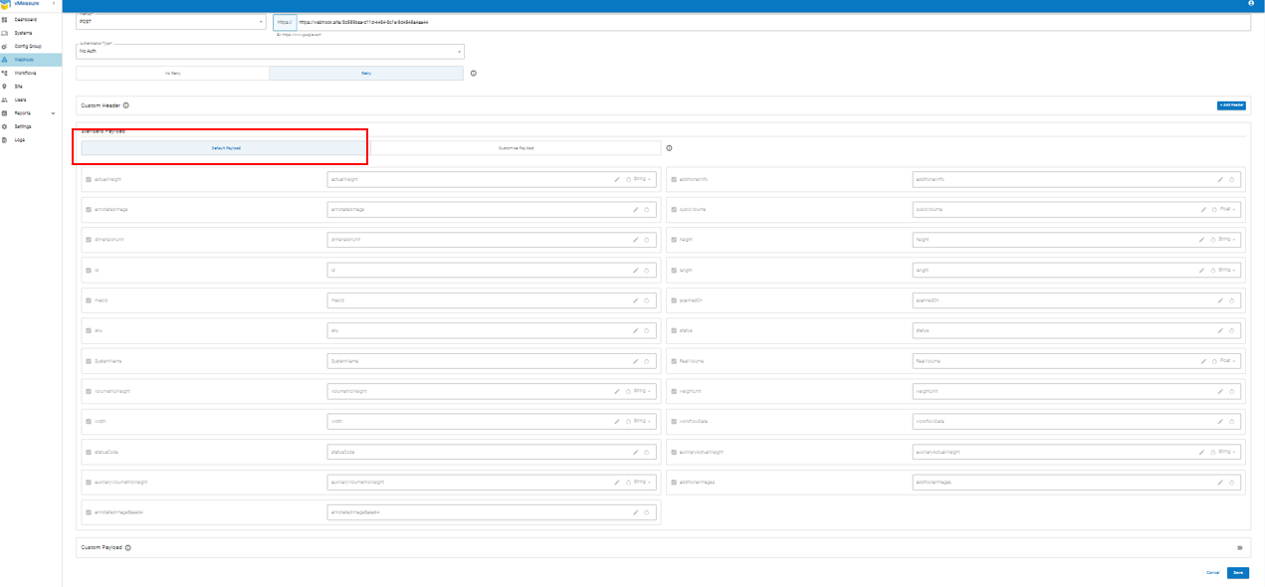Open the Logs section in the sidebar

[20, 139]
